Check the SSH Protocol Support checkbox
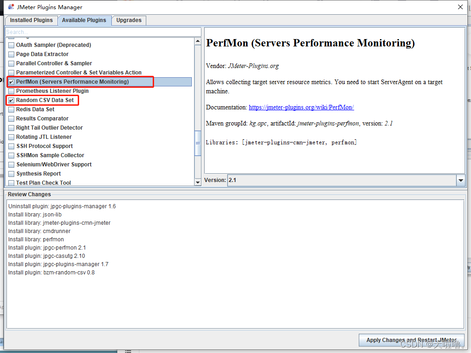 (11, 146)
